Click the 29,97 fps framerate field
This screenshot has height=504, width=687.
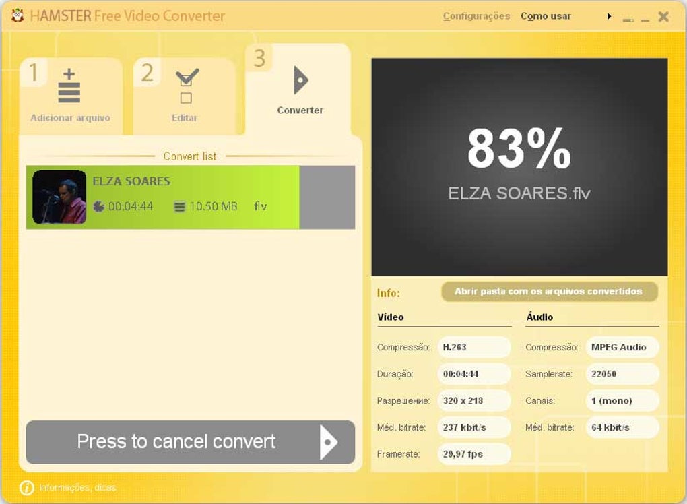coord(473,454)
